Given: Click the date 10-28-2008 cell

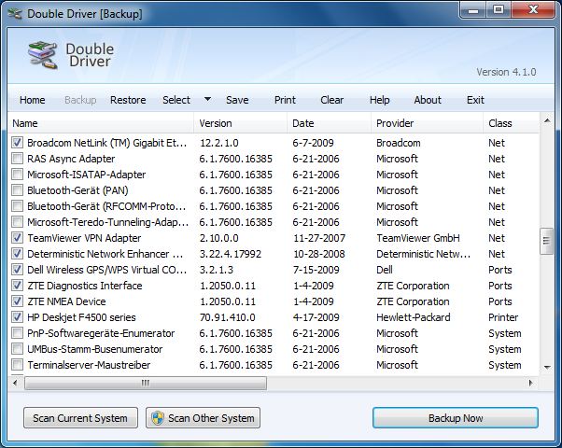Looking at the screenshot, I should 319,254.
